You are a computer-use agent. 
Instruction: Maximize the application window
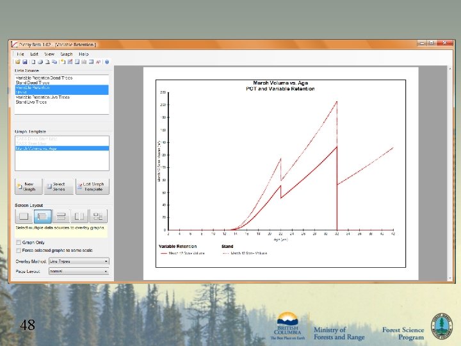432,44
